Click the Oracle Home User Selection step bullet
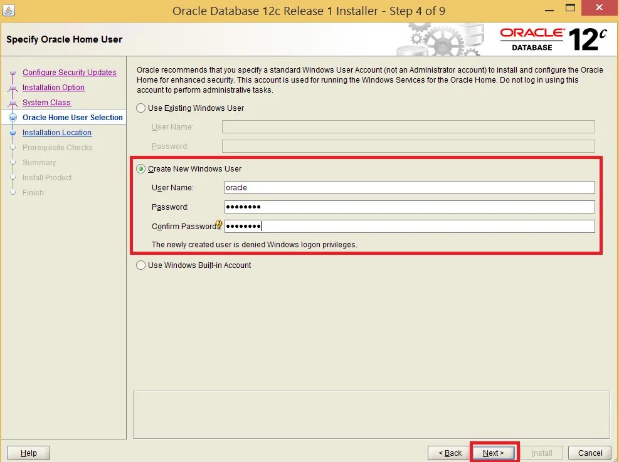This screenshot has height=462, width=619. 13,118
